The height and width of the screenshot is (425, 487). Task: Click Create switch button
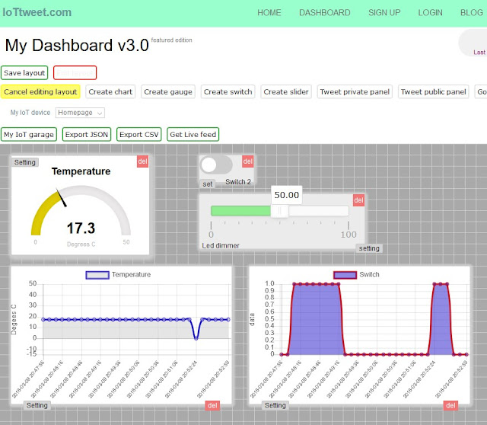(x=228, y=91)
